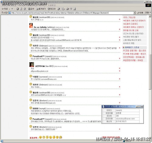Viewport: 152px width, 143px height.
Task: Click red X beside a98yoon@popdesk.co.kr line
Action: (119, 71)
